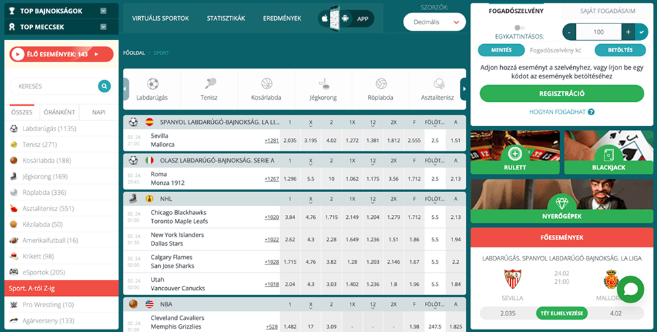Select the Röplabda volleyball icon

point(381,84)
